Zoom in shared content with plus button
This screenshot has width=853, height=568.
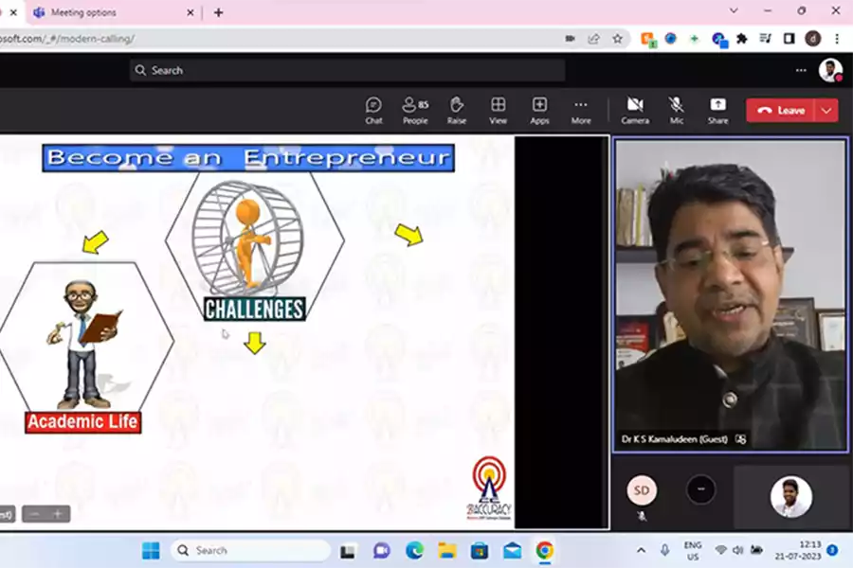[x=58, y=514]
